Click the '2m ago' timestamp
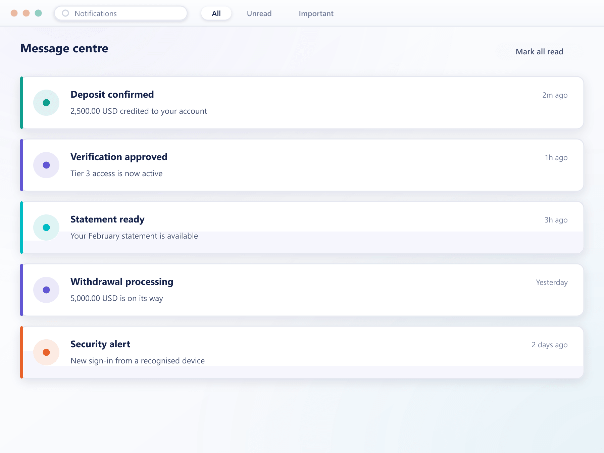 pos(555,95)
